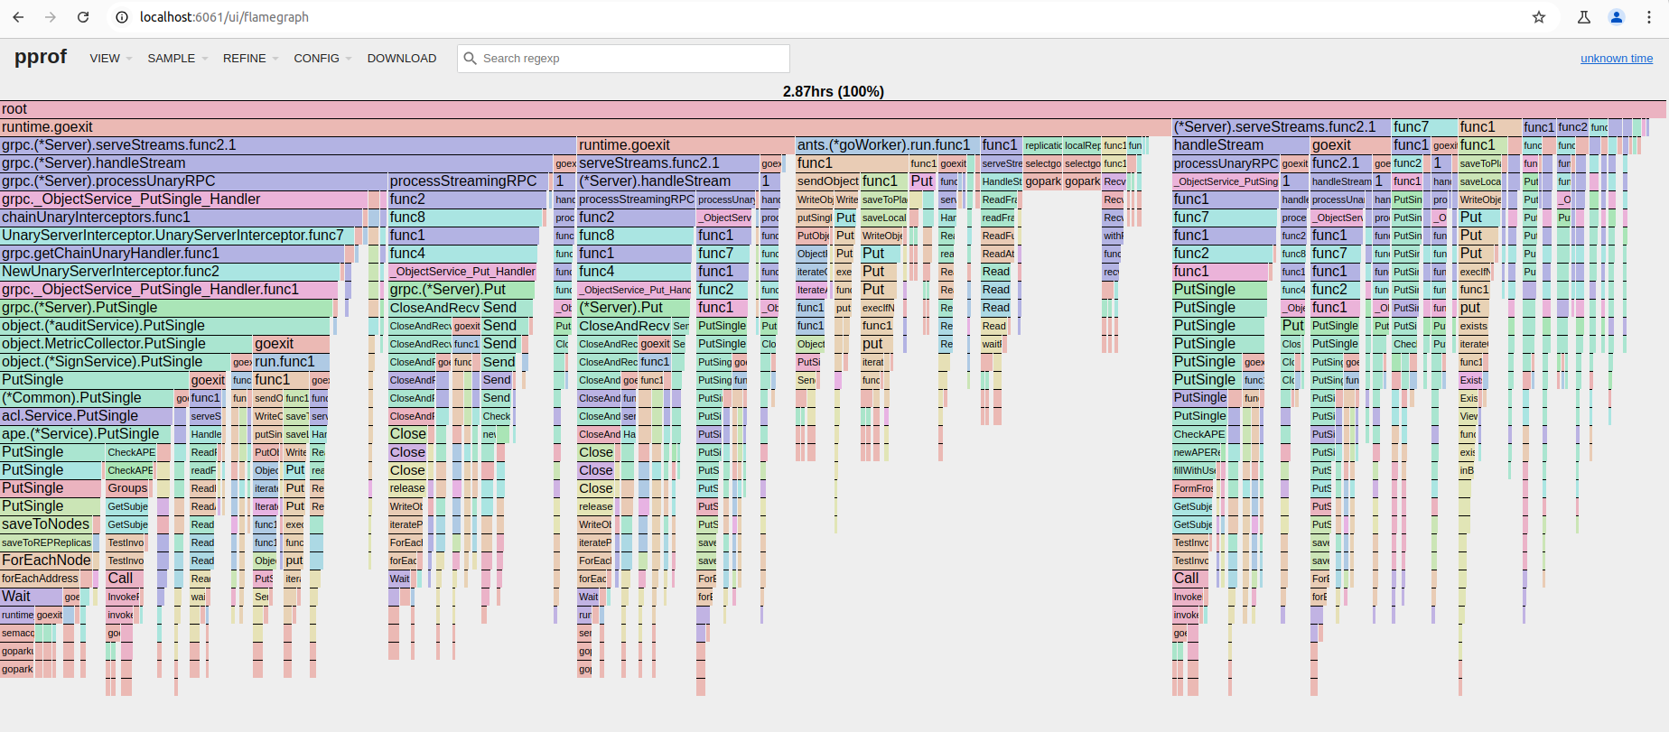This screenshot has width=1669, height=732.
Task: Select ants.(*goWorker).run.func1 frame
Action: coord(887,145)
